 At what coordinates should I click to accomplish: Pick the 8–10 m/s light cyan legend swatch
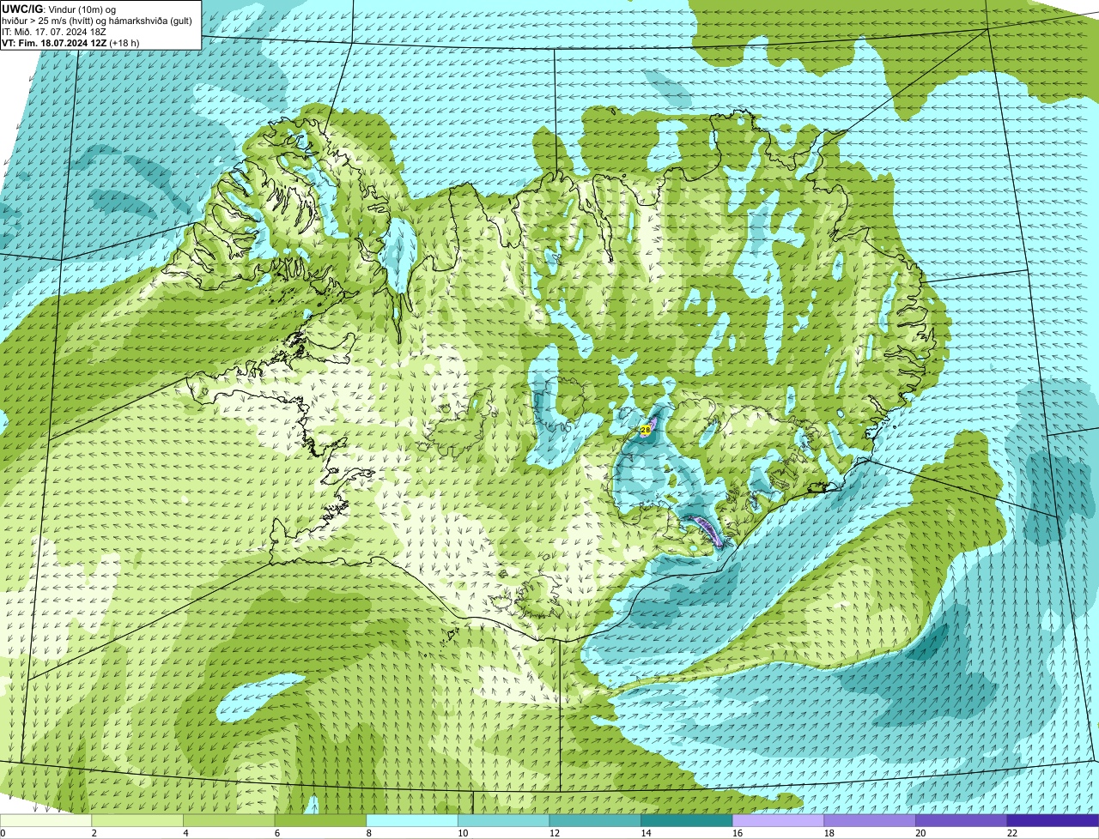click(412, 820)
